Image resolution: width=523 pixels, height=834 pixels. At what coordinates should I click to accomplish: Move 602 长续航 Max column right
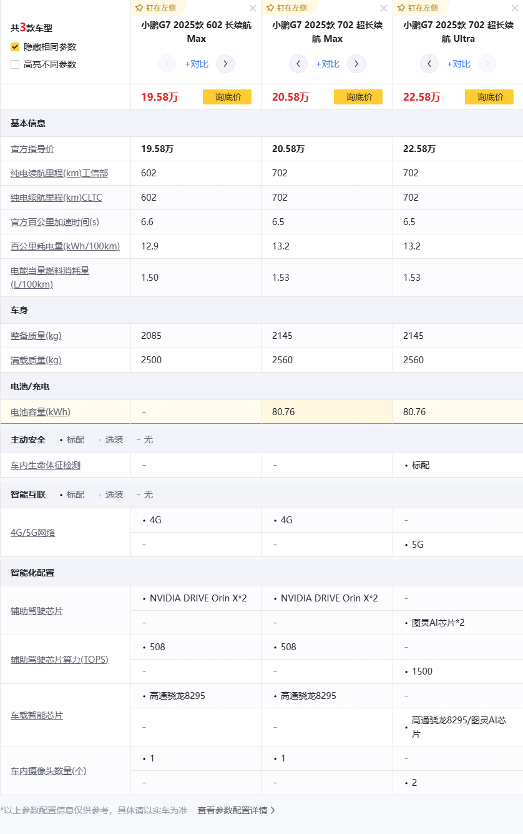(x=225, y=64)
